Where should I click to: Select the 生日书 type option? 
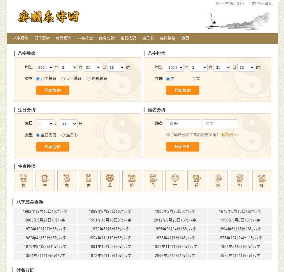[x=63, y=135]
